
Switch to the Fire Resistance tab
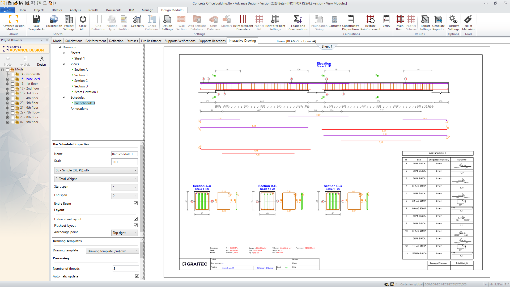(x=151, y=41)
